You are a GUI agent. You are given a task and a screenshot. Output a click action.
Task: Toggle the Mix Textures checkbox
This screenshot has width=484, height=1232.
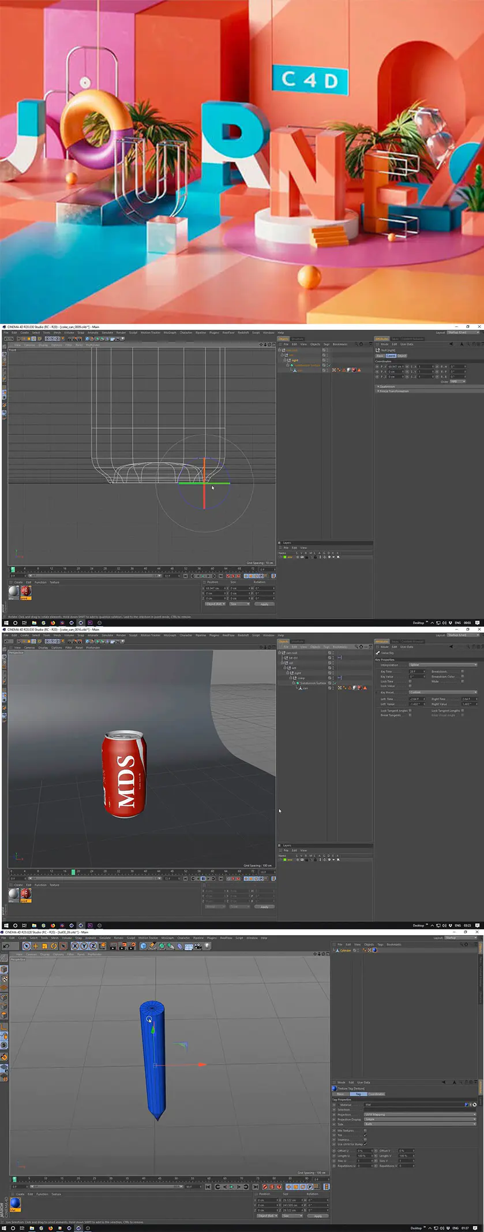click(x=365, y=1130)
